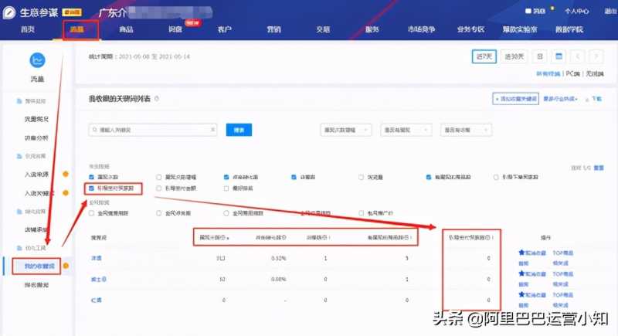Click the help icon in the 搜索次数 column header
The image size is (618, 336).
223,238
